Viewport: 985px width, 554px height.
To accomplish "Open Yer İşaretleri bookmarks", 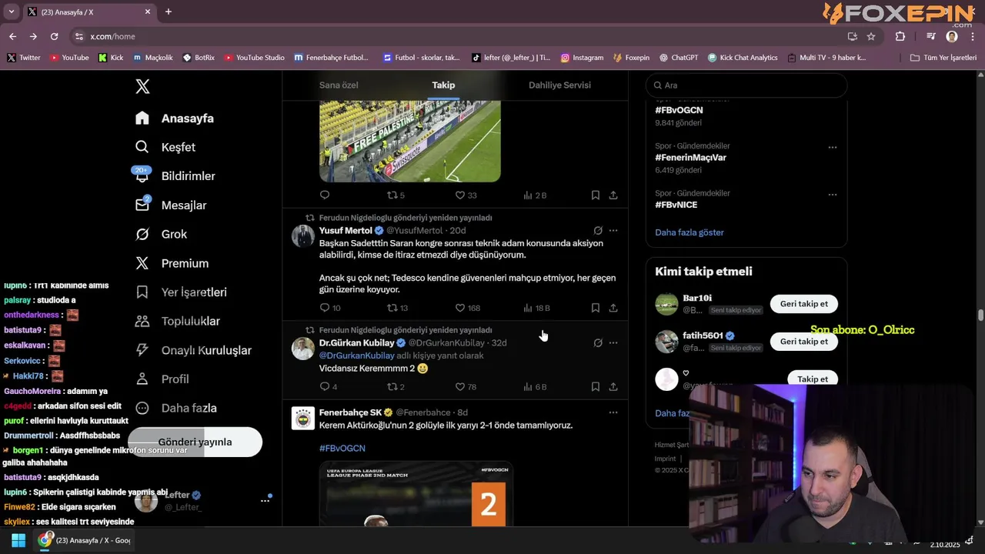I will 181,292.
